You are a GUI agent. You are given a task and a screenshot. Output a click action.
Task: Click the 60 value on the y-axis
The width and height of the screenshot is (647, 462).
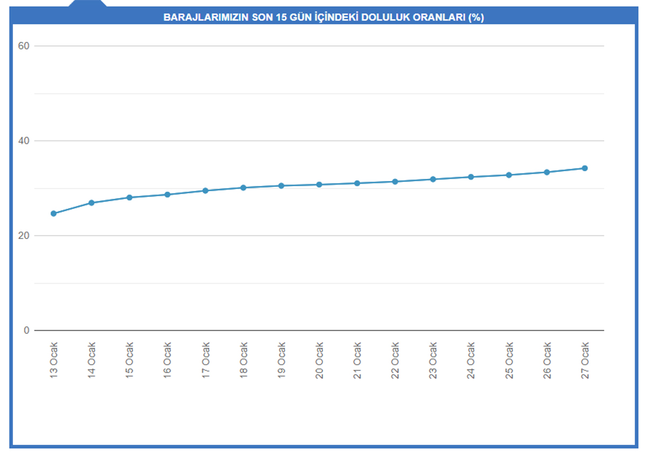click(x=23, y=46)
